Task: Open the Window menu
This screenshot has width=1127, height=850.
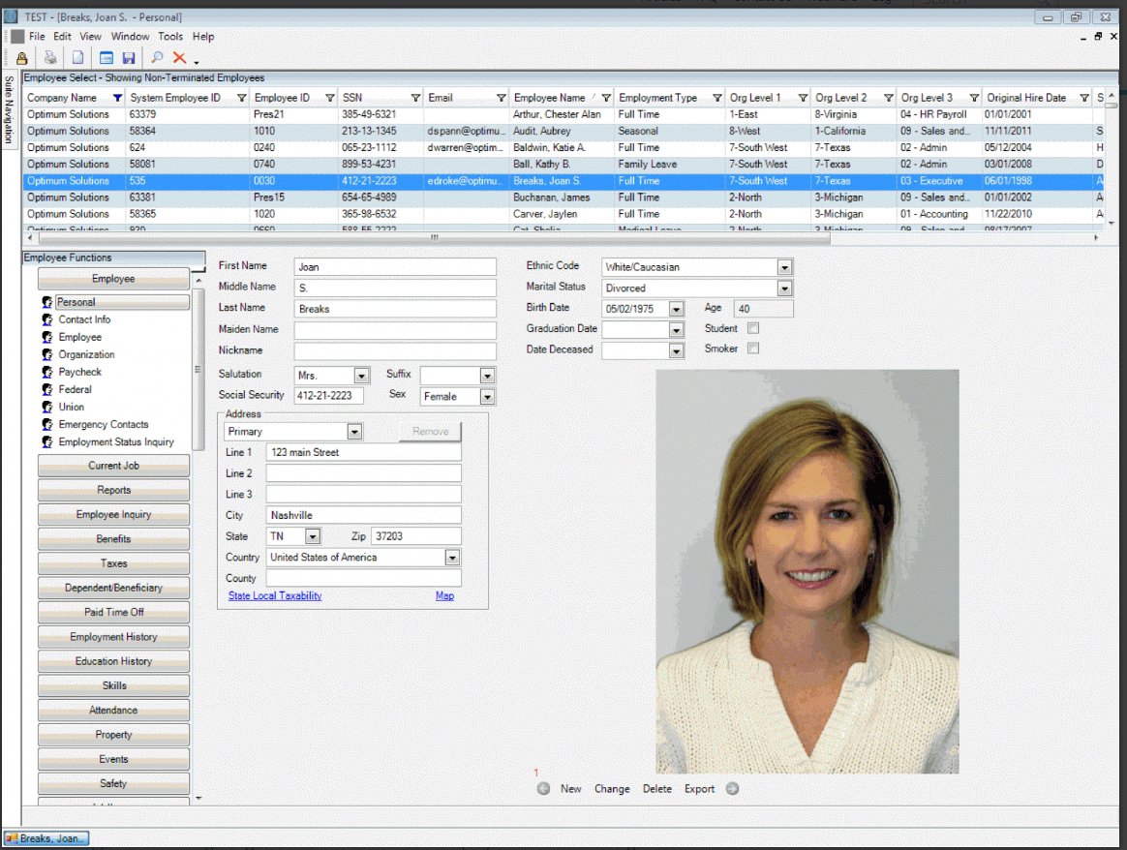Action: pyautogui.click(x=130, y=37)
